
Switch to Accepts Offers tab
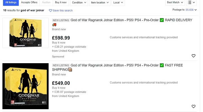29,3
